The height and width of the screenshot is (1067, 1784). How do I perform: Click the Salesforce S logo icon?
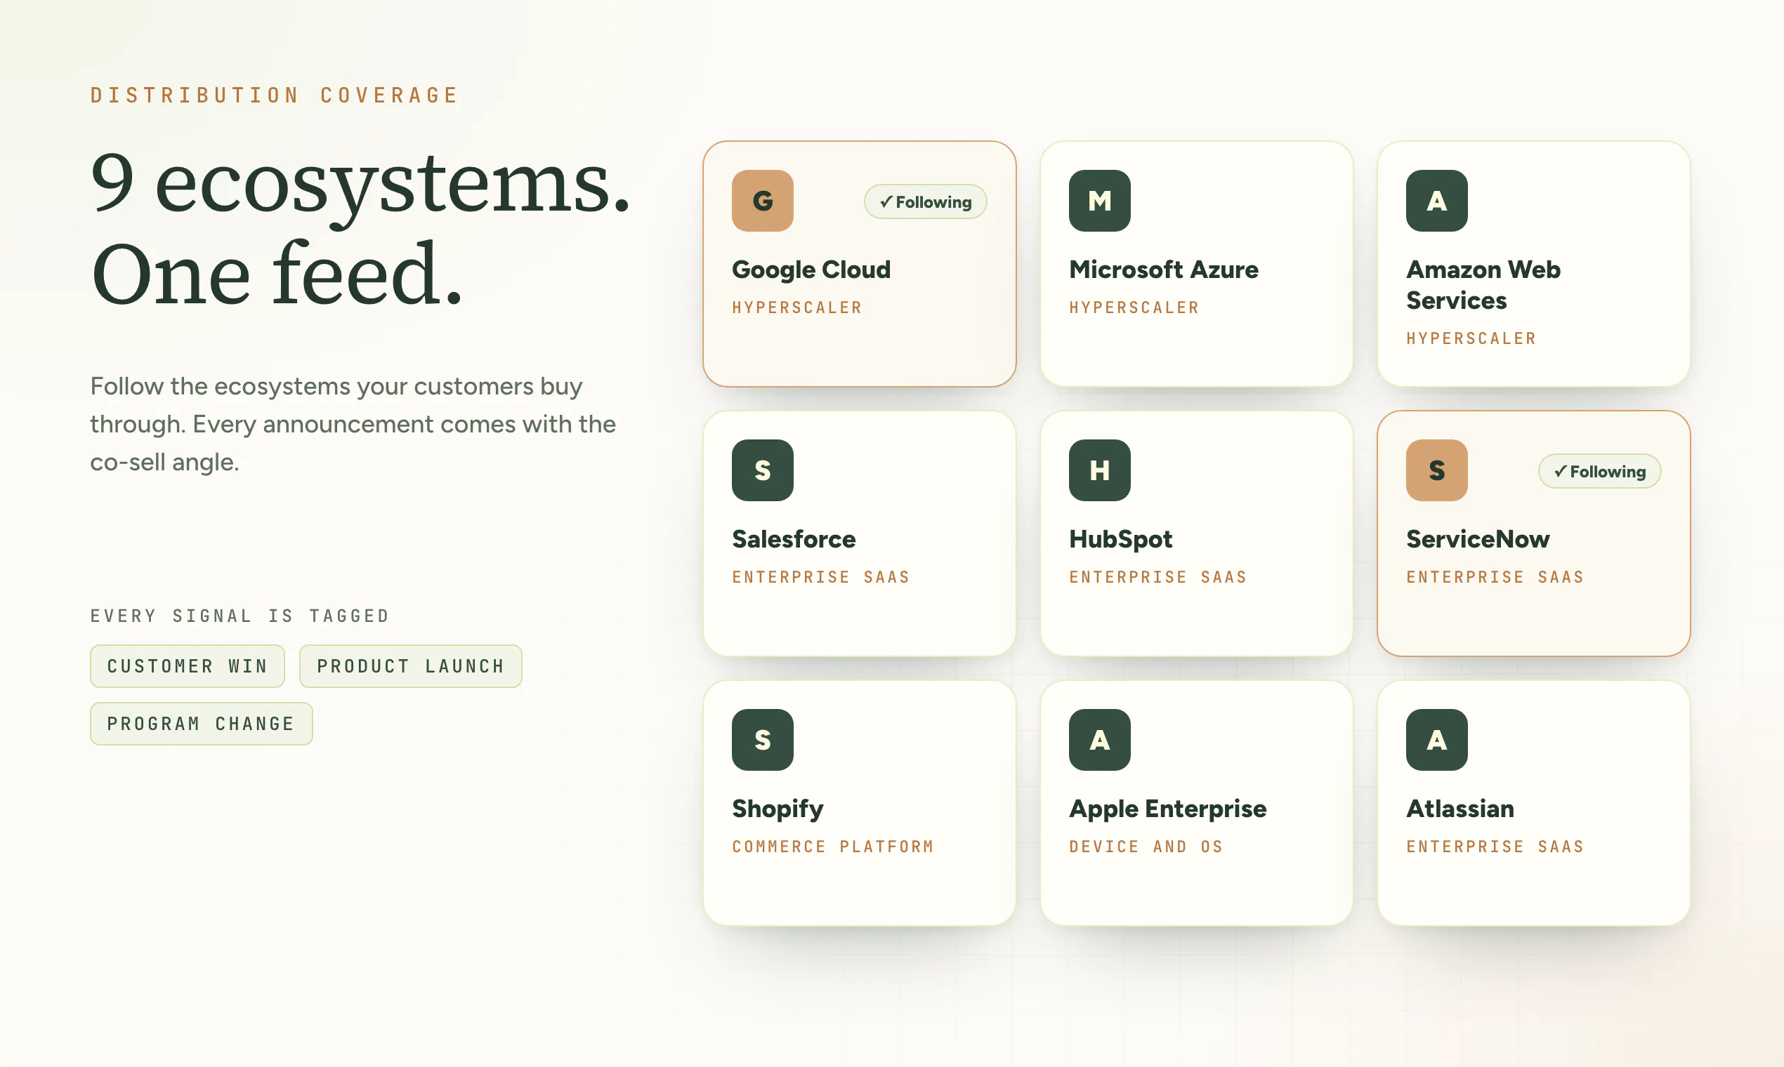[763, 470]
